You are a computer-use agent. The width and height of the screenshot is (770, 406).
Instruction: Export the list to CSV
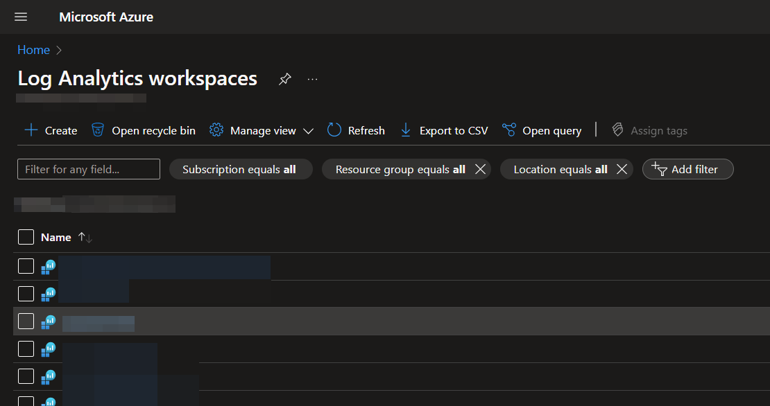445,130
